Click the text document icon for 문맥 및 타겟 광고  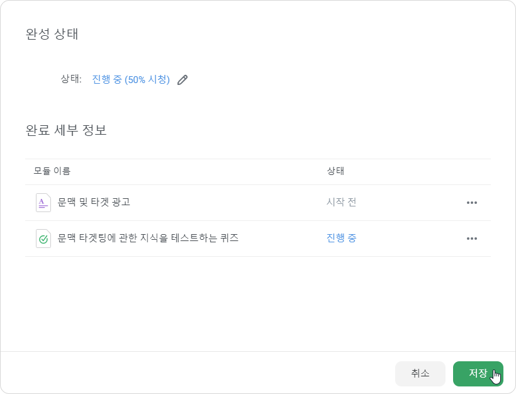[x=43, y=203]
